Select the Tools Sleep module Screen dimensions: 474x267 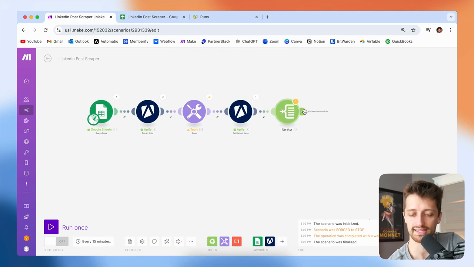pos(194,111)
